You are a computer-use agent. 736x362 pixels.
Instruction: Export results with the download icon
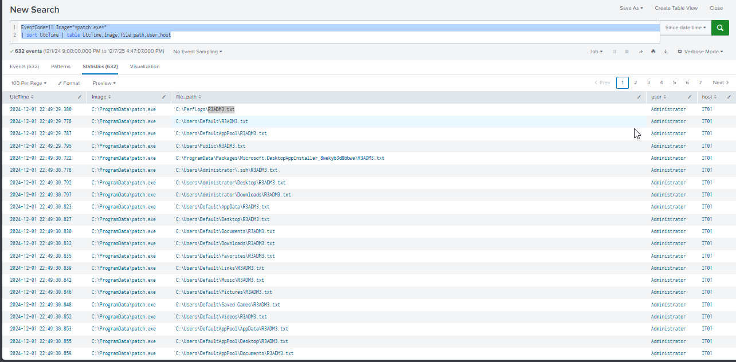665,51
